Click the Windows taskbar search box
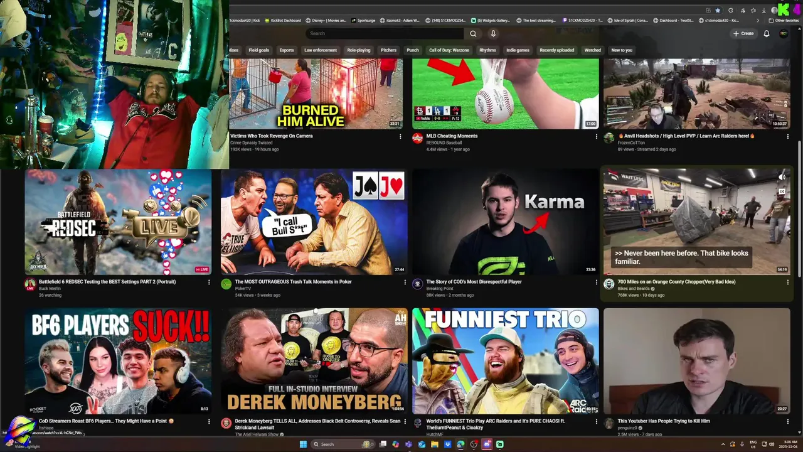 343,444
